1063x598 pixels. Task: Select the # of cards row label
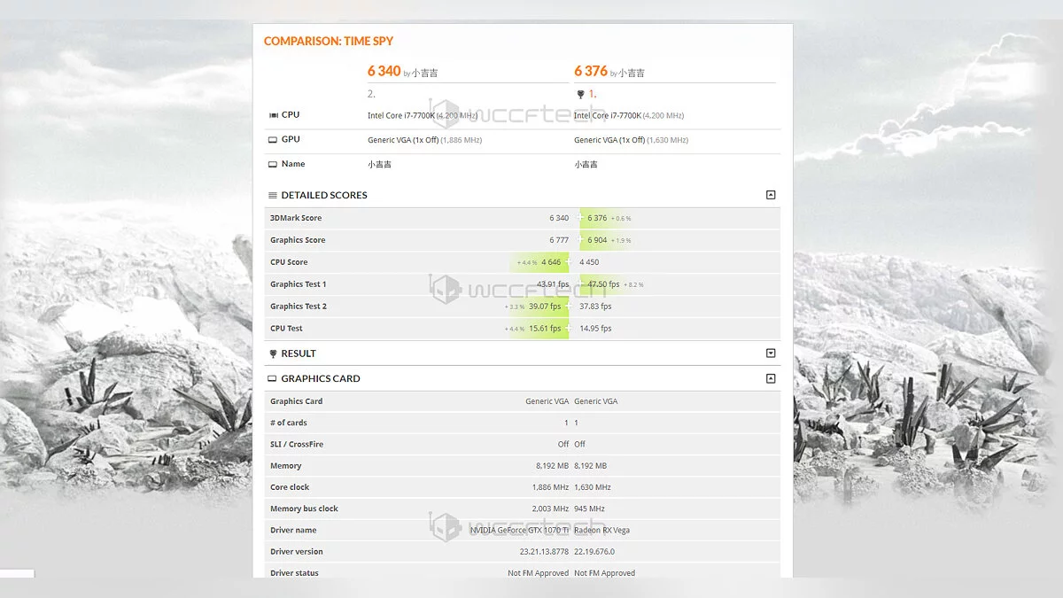[289, 423]
